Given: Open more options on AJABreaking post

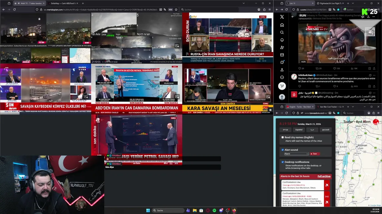Looking at the screenshot, I should pos(375,93).
